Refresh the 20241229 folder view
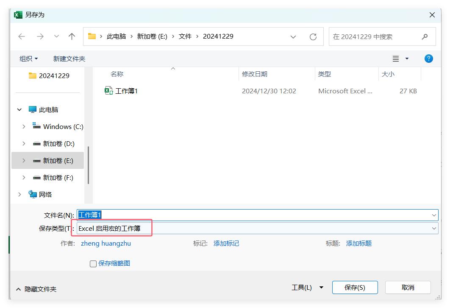The image size is (450, 308). [x=313, y=37]
